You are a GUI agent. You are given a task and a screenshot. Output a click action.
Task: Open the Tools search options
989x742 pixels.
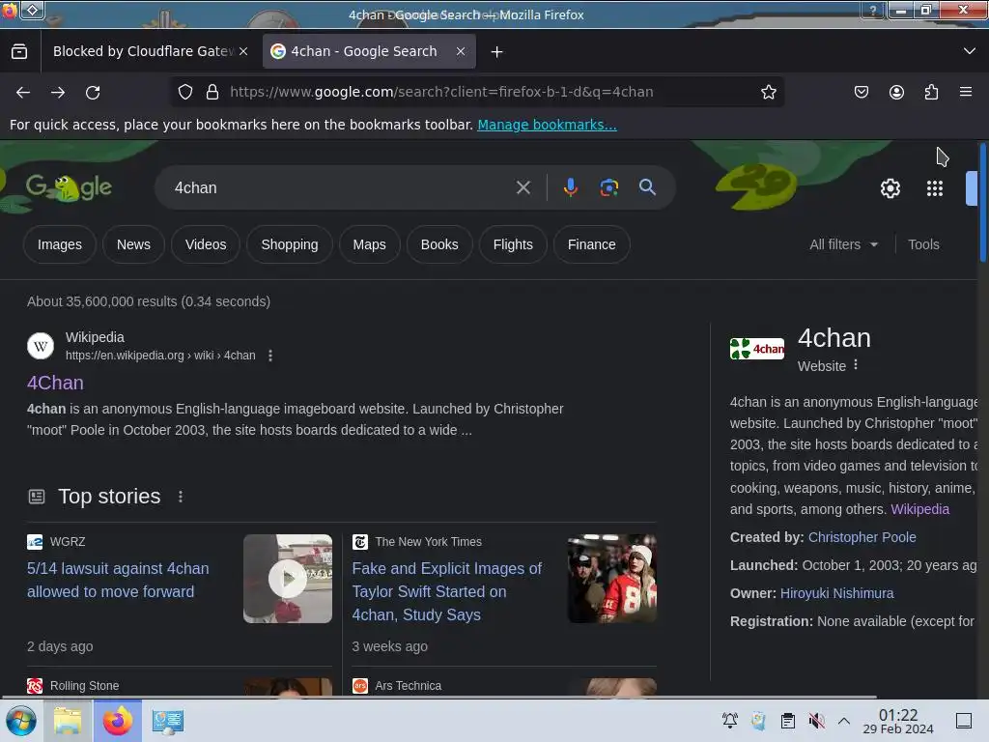[x=923, y=244]
